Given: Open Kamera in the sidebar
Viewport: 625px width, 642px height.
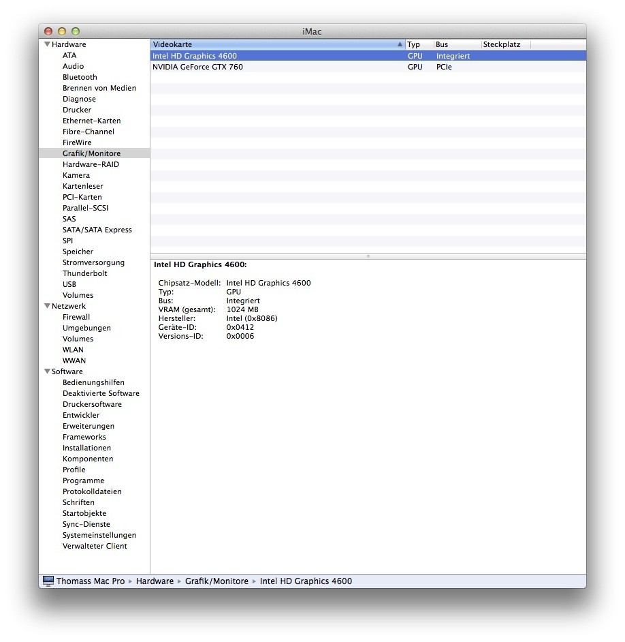Looking at the screenshot, I should [x=76, y=175].
